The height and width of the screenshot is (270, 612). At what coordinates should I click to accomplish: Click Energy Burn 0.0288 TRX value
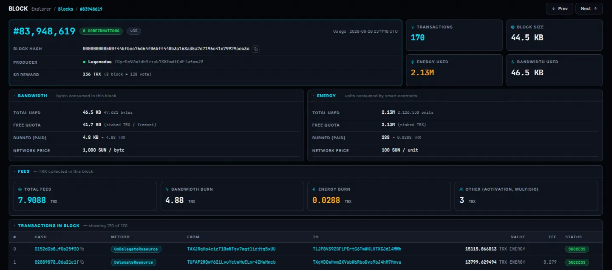[x=332, y=200]
